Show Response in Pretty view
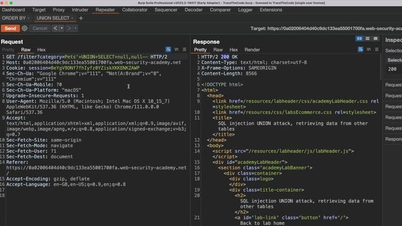Image resolution: width=402 pixels, height=226 pixels. [x=200, y=50]
